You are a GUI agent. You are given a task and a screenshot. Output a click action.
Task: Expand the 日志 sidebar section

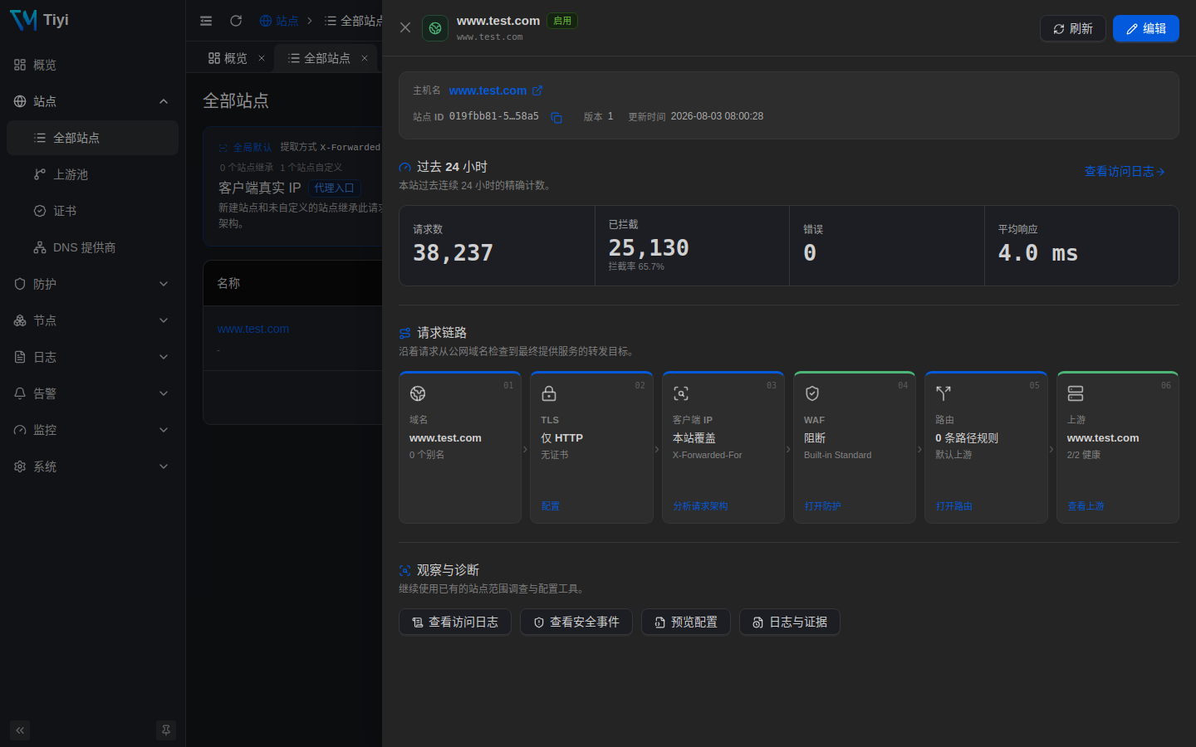point(92,357)
